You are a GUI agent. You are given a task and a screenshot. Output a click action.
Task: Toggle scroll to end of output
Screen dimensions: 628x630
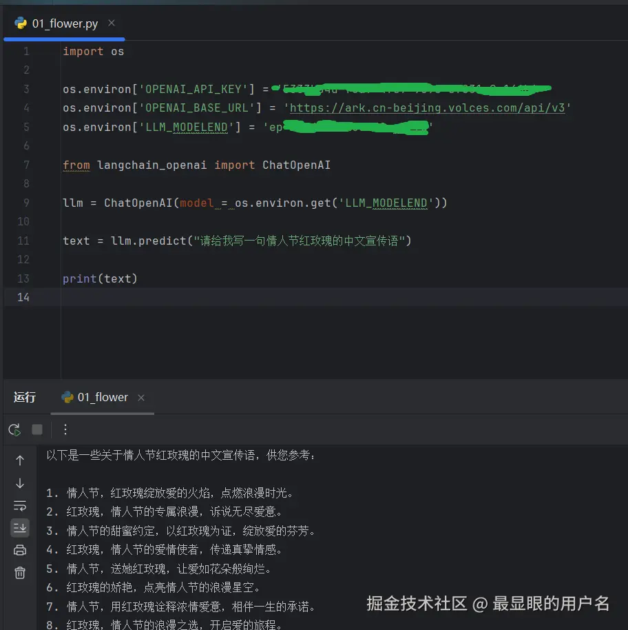20,528
